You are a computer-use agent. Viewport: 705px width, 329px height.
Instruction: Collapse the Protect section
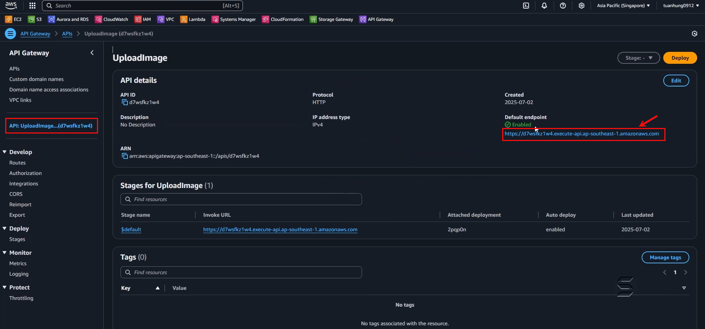[4, 287]
